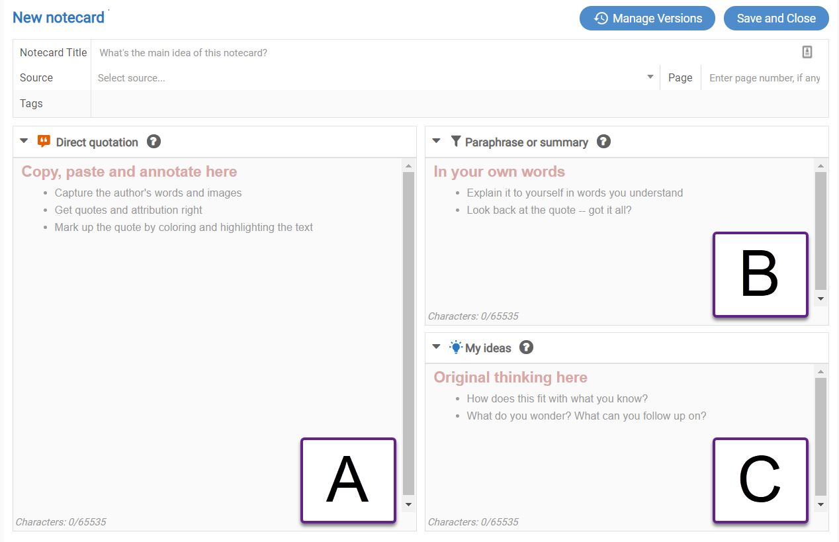Click inside the Copy, paste and annotate area
The width and height of the screenshot is (839, 542).
199,298
